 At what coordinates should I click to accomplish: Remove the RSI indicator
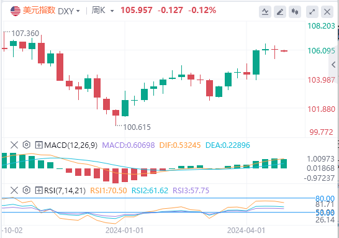tap(14, 191)
